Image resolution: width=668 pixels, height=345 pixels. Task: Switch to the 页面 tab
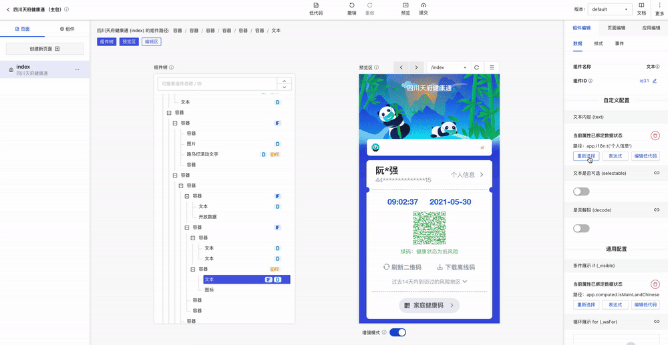(x=22, y=29)
